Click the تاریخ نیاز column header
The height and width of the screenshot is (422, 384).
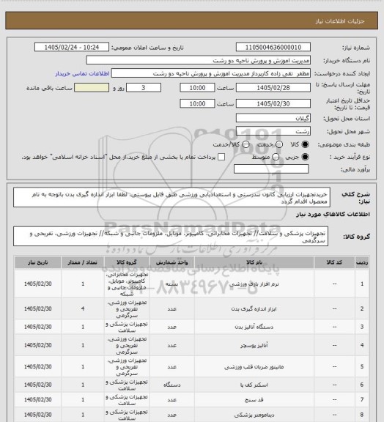37,263
